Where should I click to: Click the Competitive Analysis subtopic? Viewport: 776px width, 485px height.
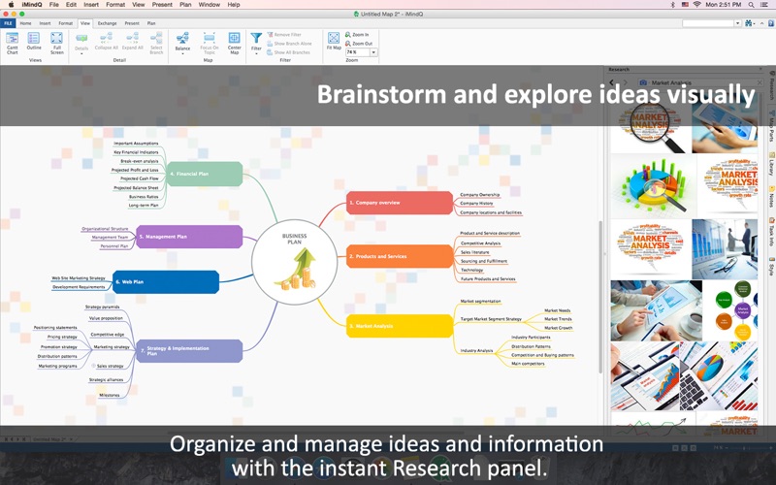480,243
